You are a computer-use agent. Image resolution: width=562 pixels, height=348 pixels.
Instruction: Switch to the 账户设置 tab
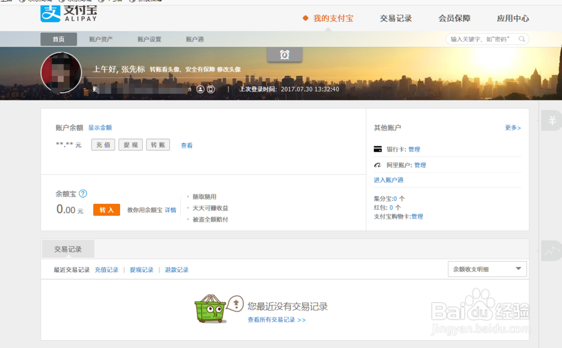coord(149,39)
